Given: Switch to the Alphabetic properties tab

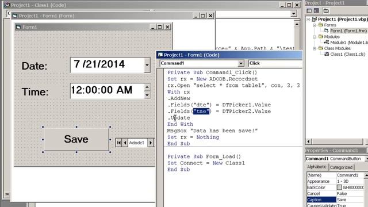Looking at the screenshot, I should tap(317, 167).
